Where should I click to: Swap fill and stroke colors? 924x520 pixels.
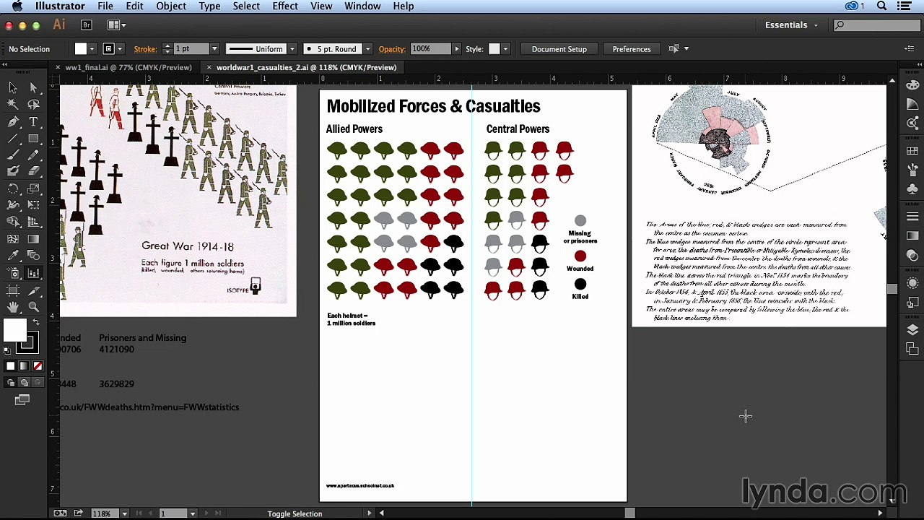pyautogui.click(x=37, y=322)
